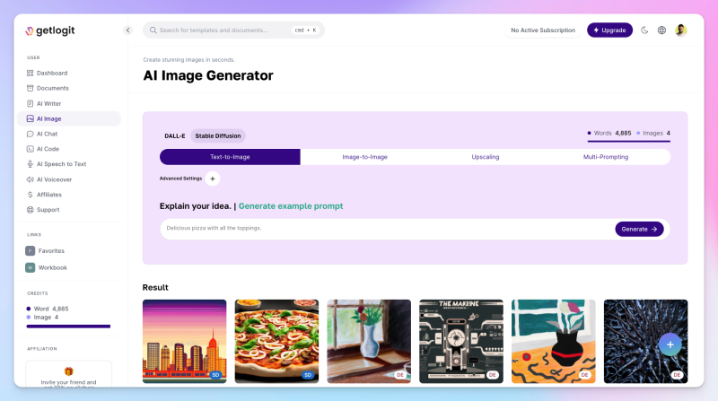Open the Workbook folder icon
Viewport: 718px width, 401px height.
(x=31, y=267)
